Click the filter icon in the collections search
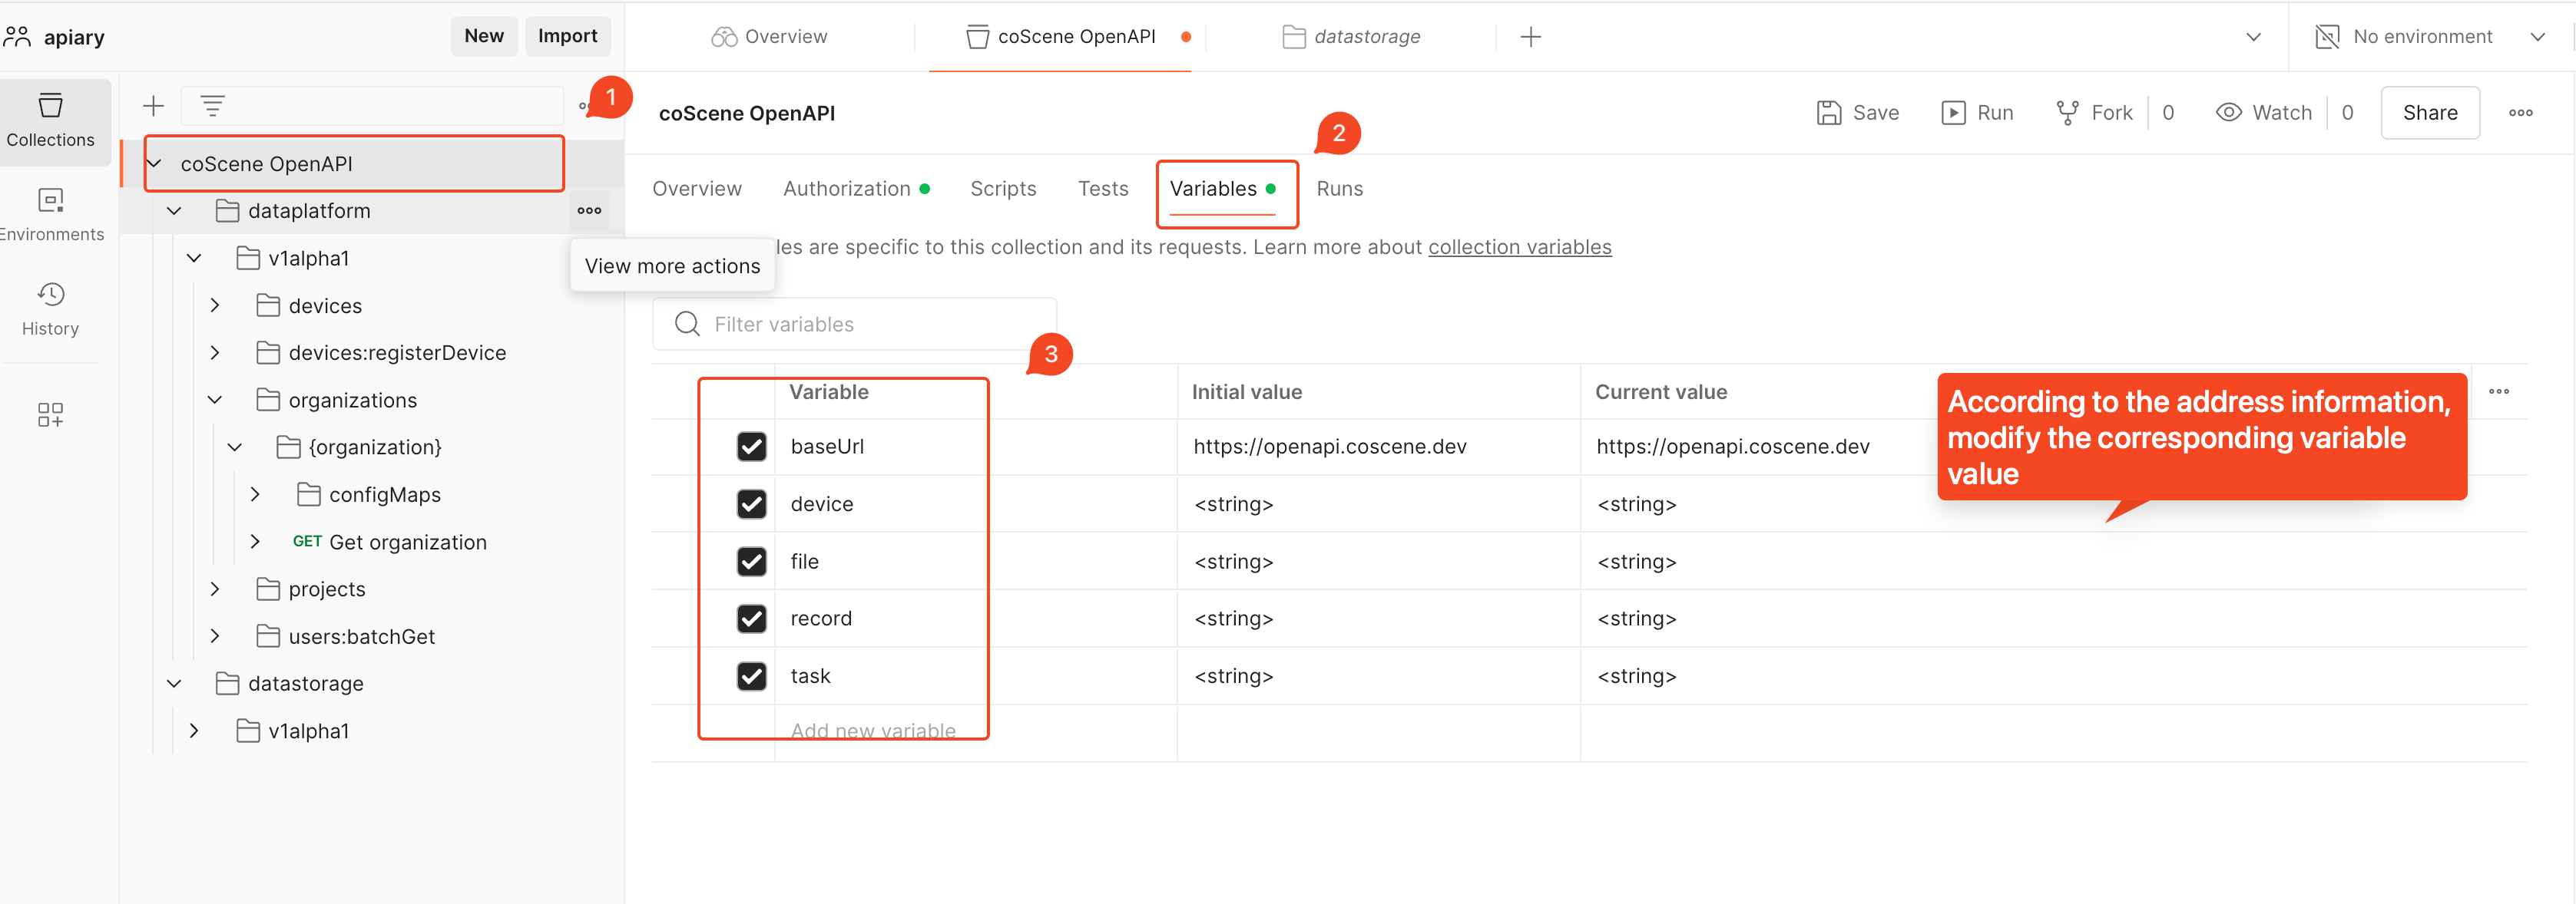Viewport: 2576px width, 904px height. point(212,105)
